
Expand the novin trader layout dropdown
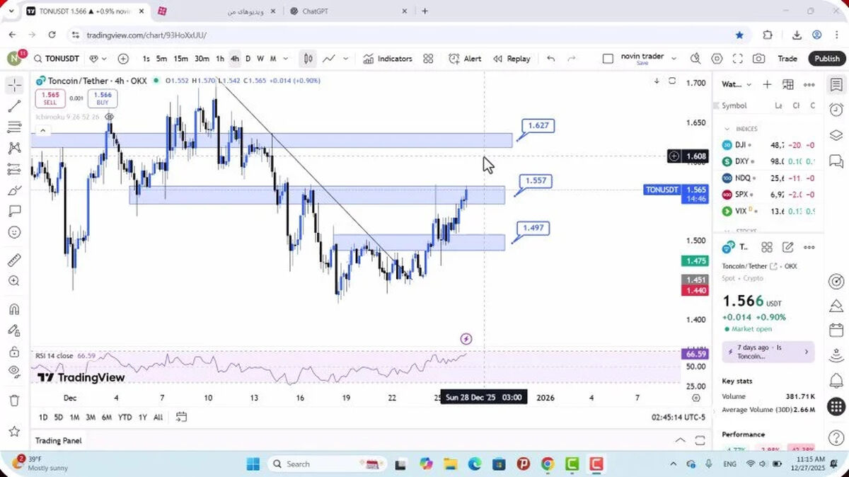(674, 59)
